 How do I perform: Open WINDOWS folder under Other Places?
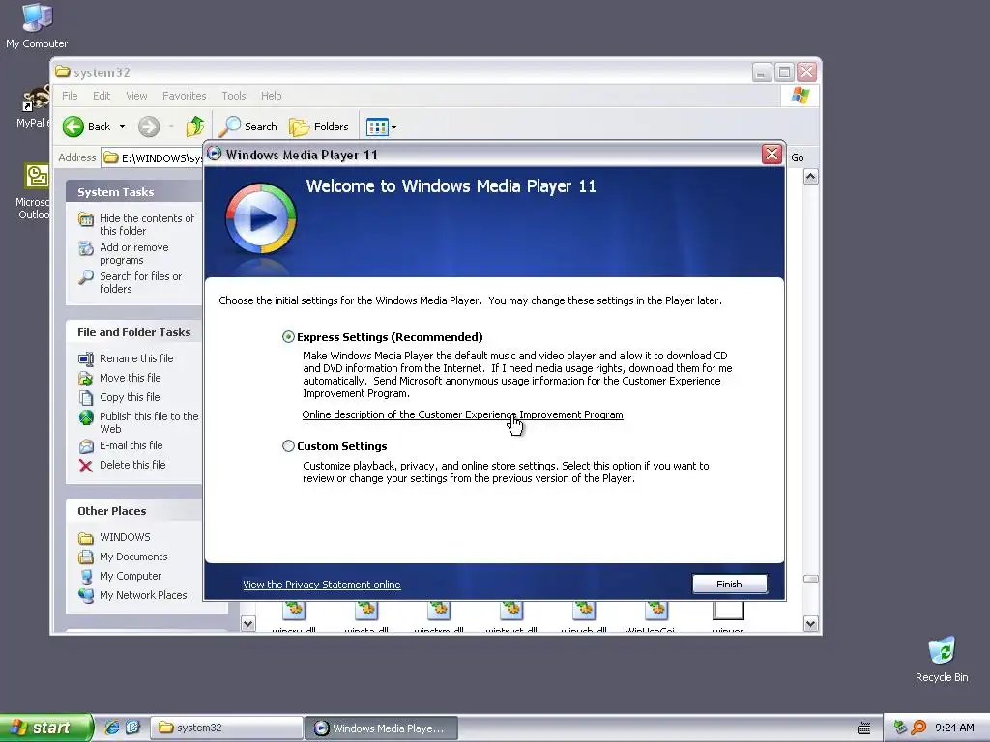(x=125, y=537)
